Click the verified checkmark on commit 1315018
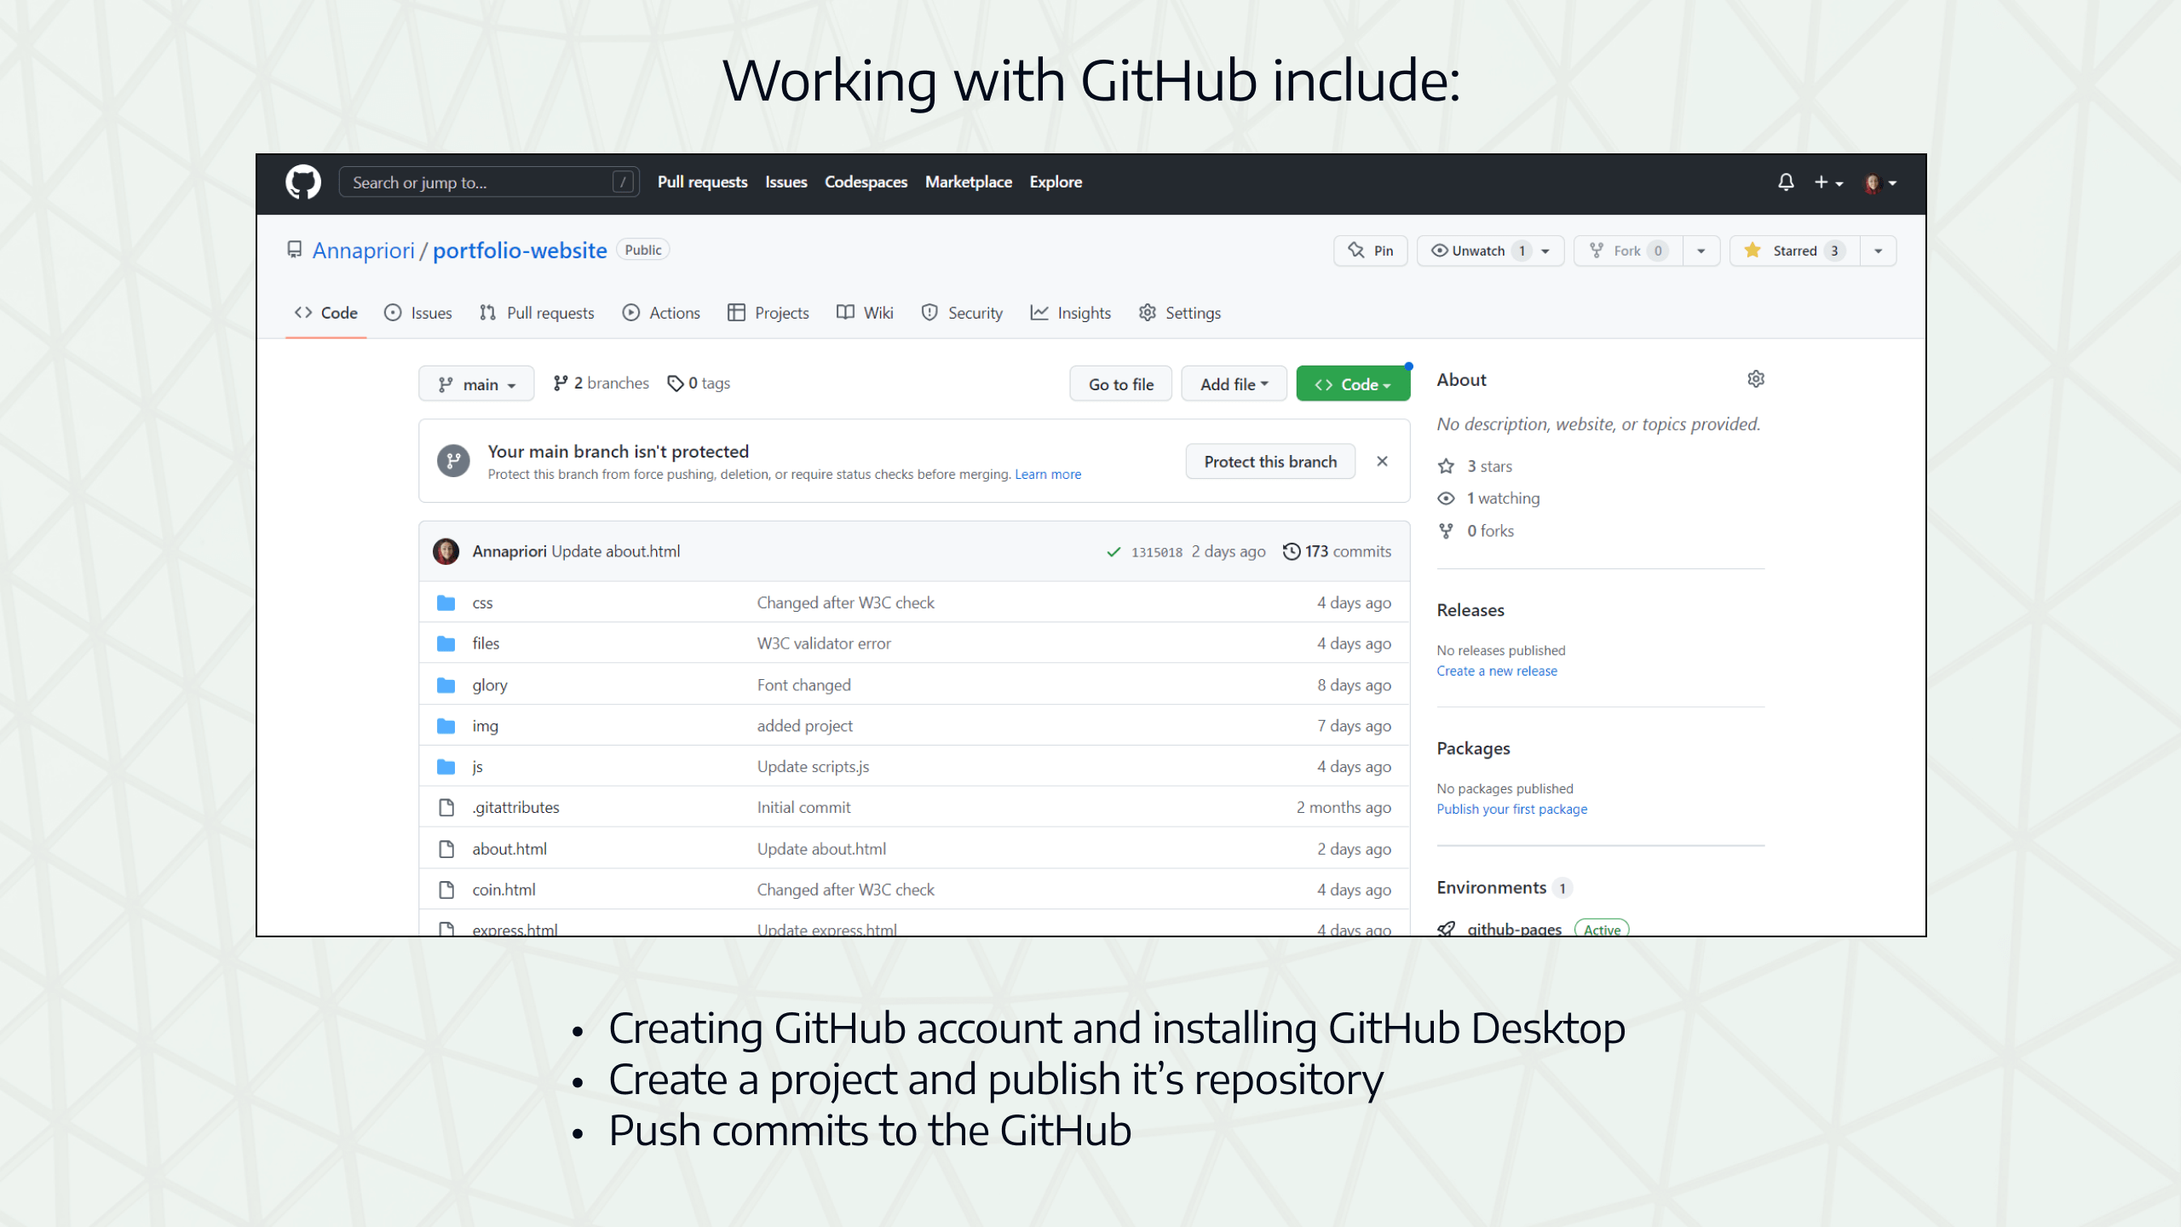2181x1227 pixels. 1113,552
